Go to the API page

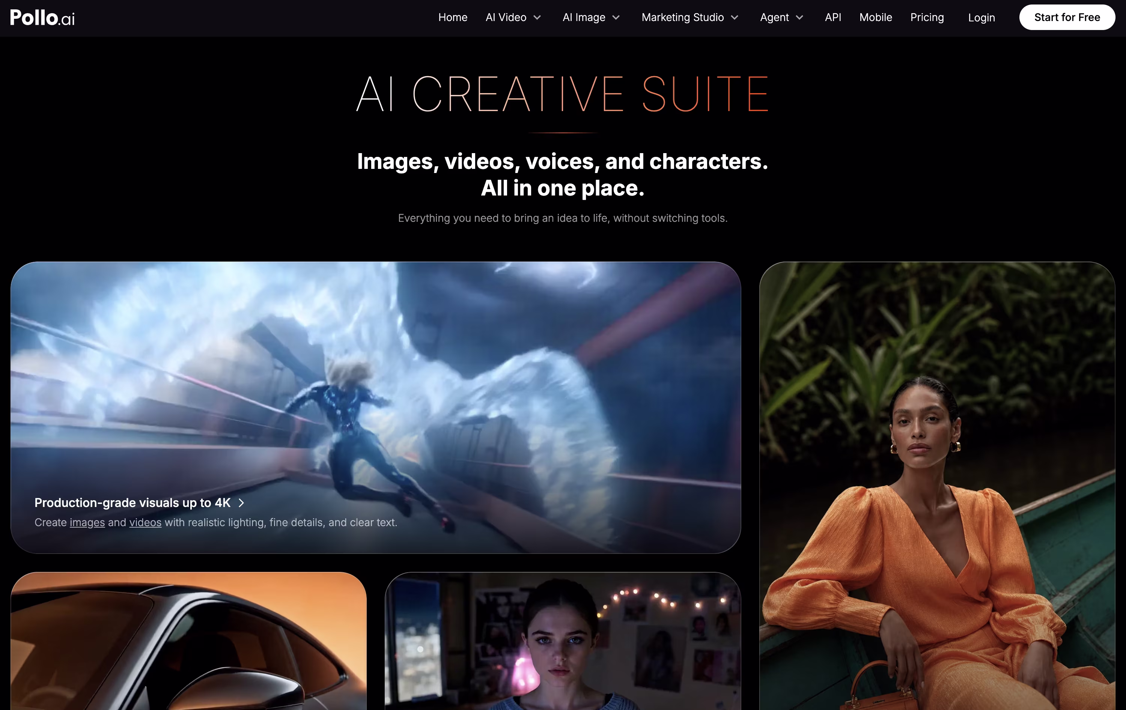833,17
